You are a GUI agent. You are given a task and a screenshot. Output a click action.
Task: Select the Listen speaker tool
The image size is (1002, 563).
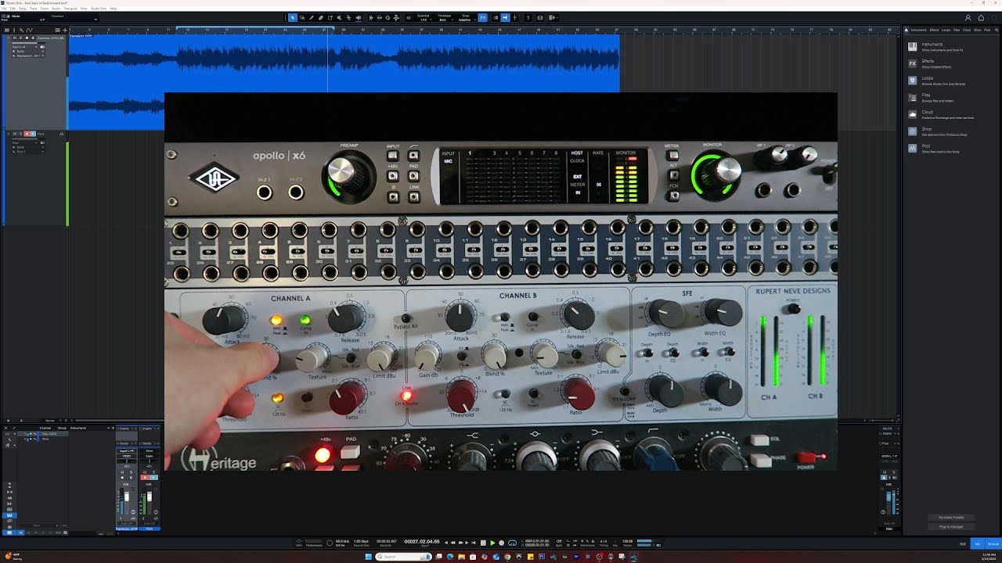pos(359,17)
